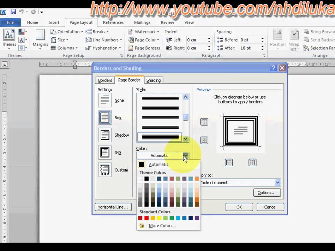Image resolution: width=335 pixels, height=251 pixels.
Task: Open the Themes gallery button
Action: (x=9, y=40)
